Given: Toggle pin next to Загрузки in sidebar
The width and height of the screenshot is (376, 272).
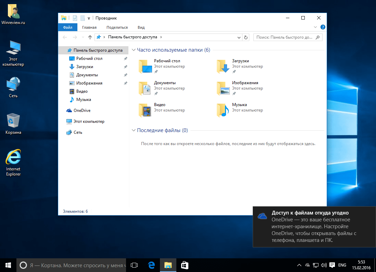Looking at the screenshot, I should [x=125, y=67].
